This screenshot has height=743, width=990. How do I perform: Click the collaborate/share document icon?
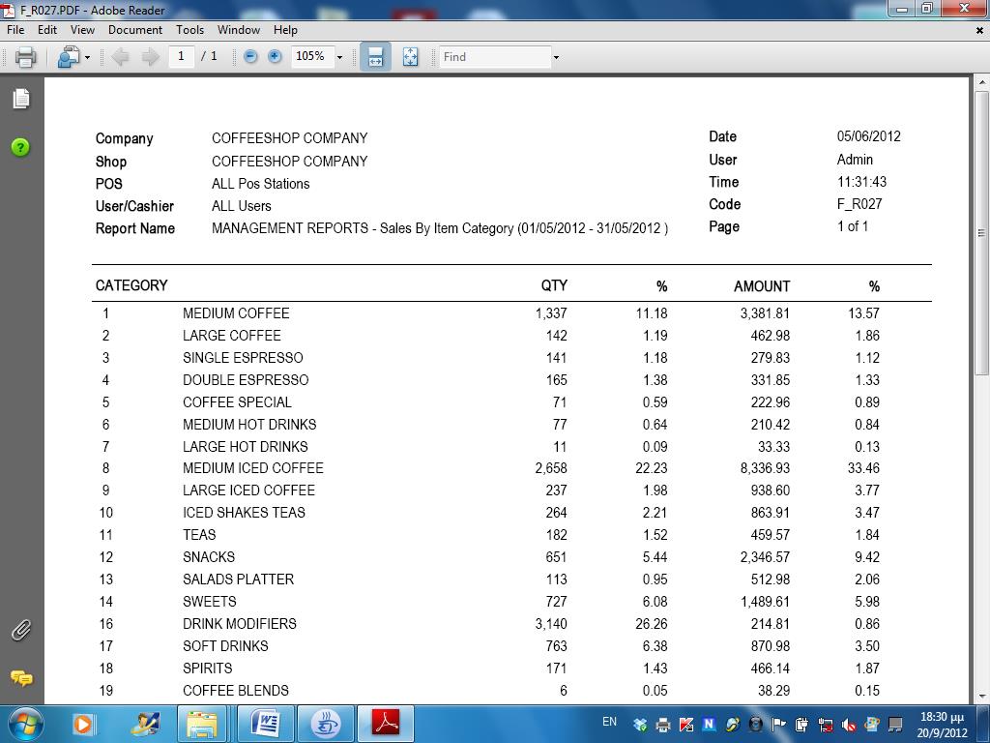pos(69,57)
